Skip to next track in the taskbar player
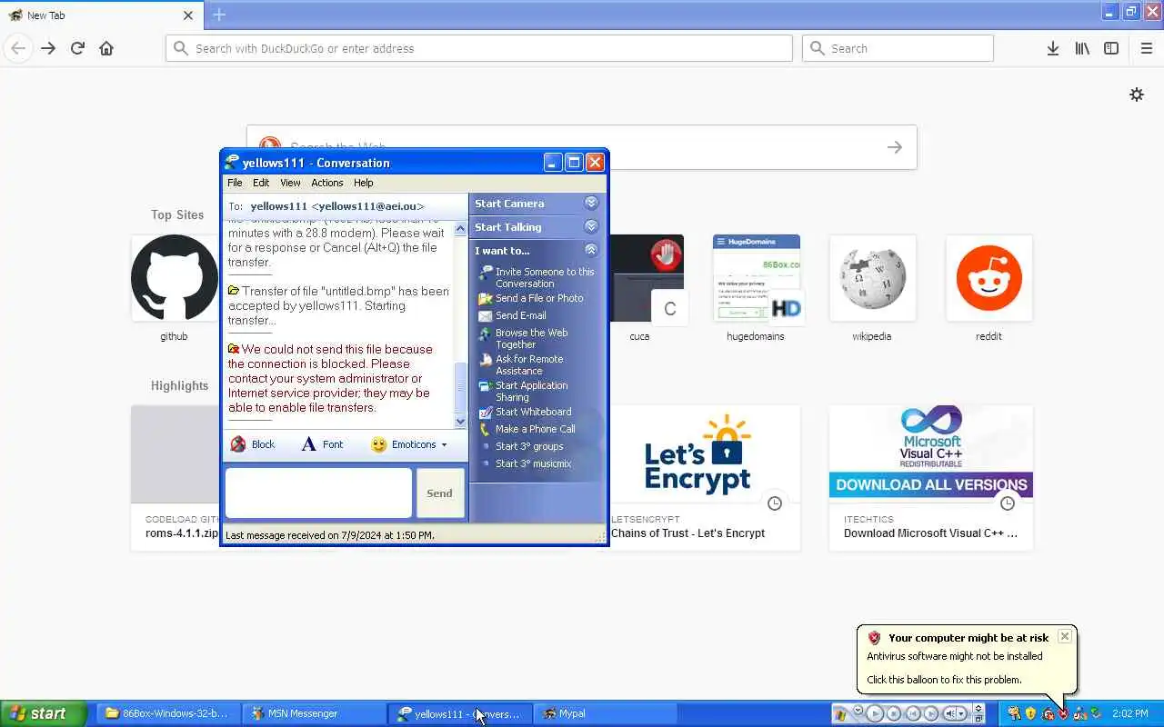The image size is (1164, 727). 931,713
